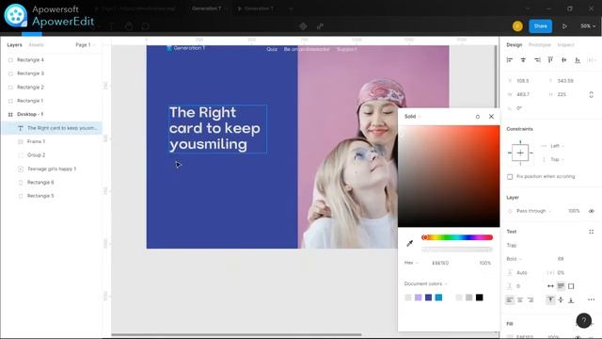Click the present play icon in toolbar
Viewport: 602px width, 339px height.
click(x=564, y=26)
